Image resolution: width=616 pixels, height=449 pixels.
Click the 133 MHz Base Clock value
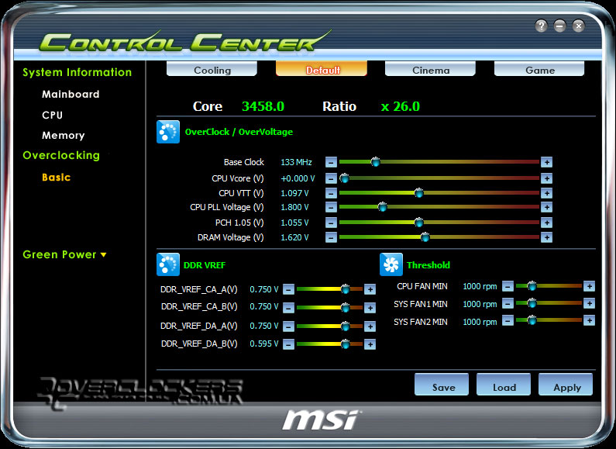(x=296, y=162)
